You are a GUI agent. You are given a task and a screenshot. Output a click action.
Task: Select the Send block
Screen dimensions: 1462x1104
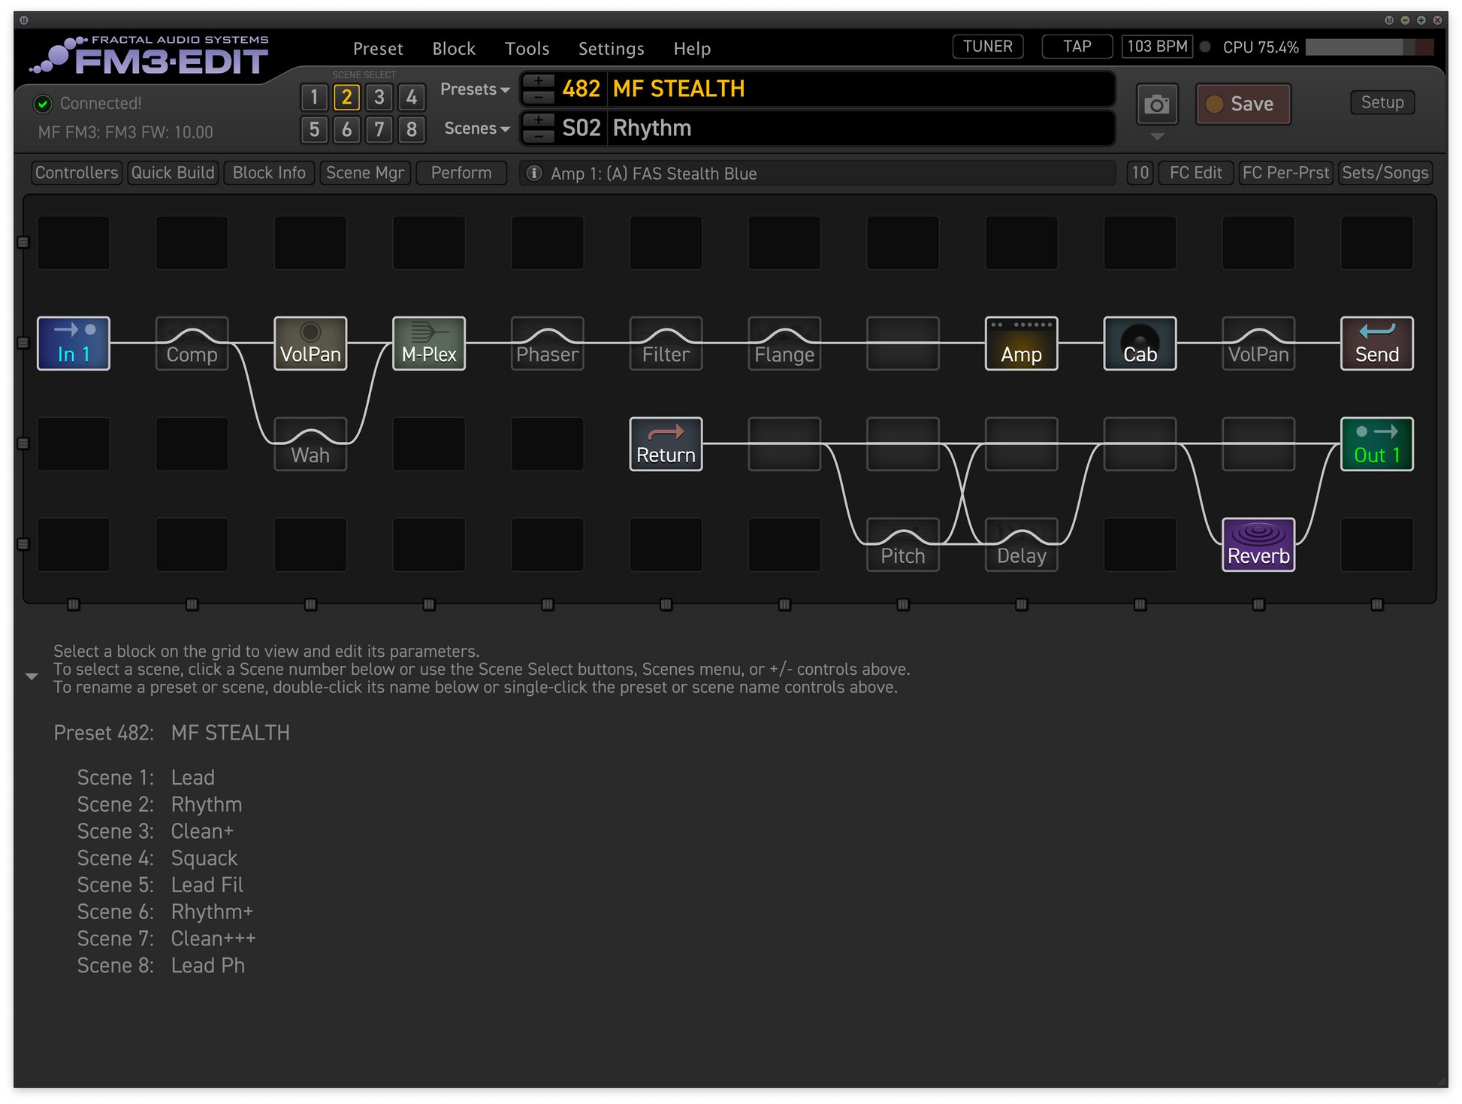tap(1376, 343)
